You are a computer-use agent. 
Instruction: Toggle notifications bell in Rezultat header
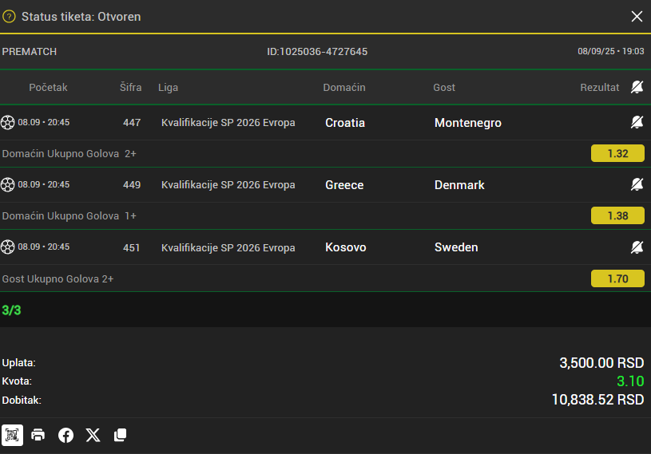click(637, 87)
